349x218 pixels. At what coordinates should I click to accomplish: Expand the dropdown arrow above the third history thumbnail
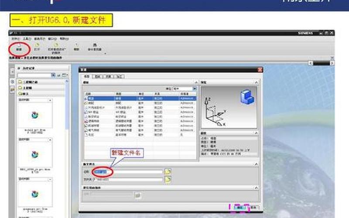pos(50,179)
